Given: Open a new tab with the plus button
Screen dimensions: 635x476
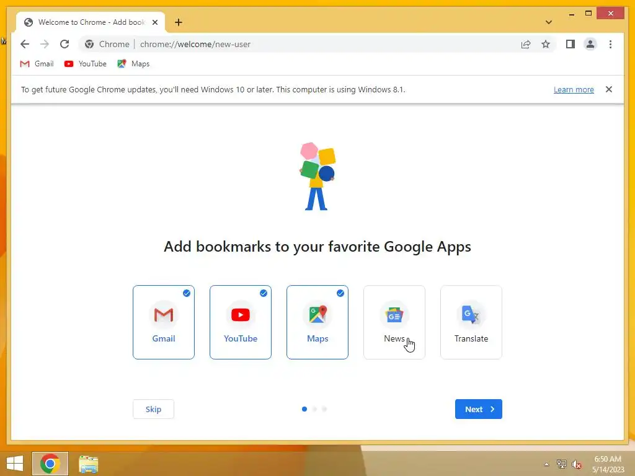Looking at the screenshot, I should point(179,22).
